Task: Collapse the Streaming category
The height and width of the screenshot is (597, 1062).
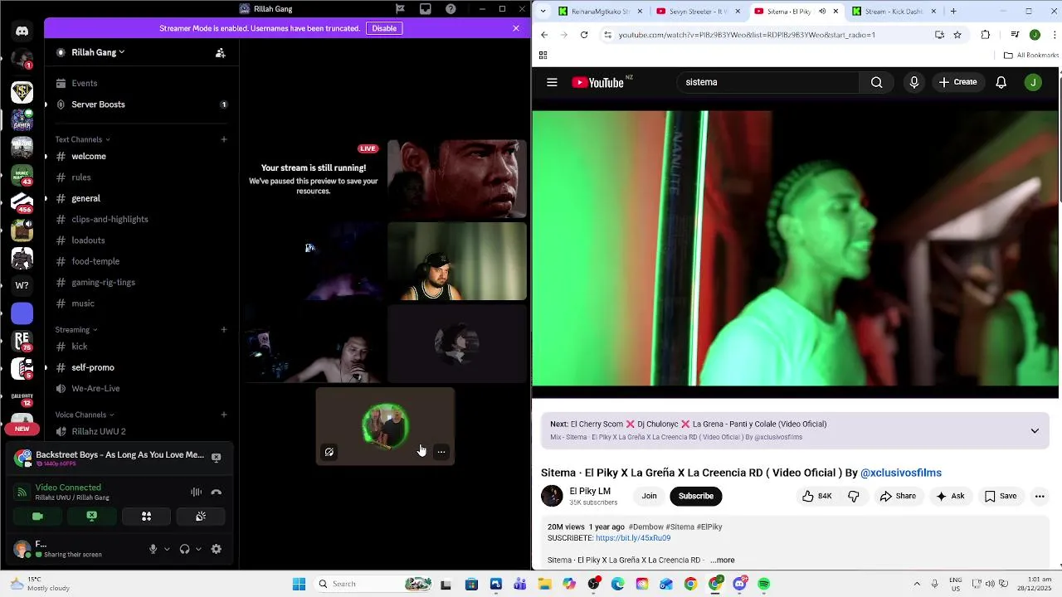Action: pos(76,329)
